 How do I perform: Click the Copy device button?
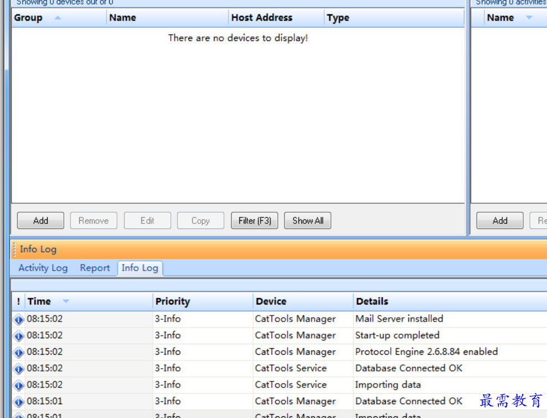click(201, 221)
